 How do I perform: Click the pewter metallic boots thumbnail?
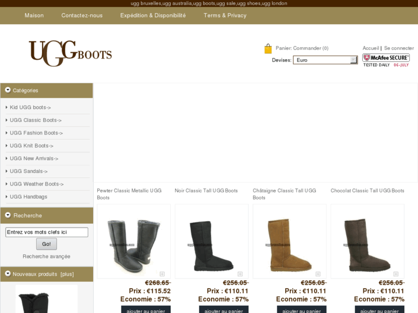(x=134, y=241)
